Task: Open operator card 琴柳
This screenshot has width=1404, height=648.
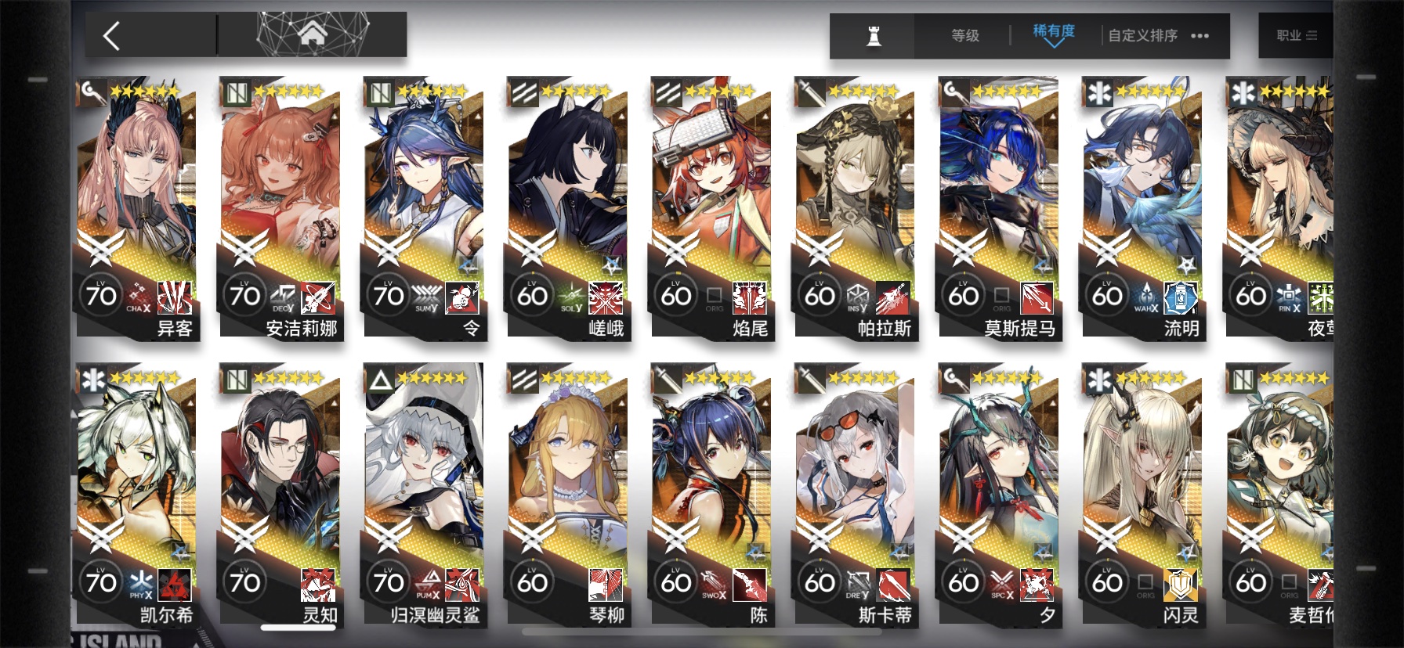Action: [x=568, y=495]
